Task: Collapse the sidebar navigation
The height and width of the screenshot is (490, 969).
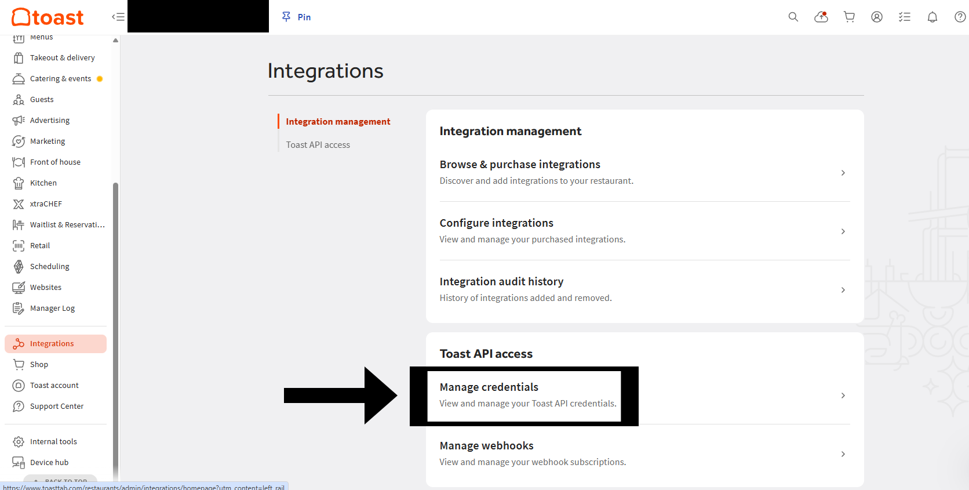Action: (118, 17)
